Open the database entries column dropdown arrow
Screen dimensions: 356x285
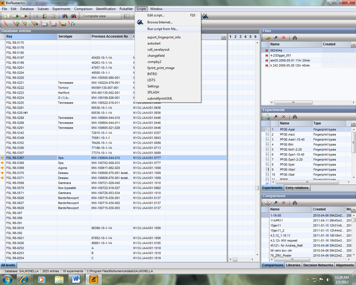(224, 37)
